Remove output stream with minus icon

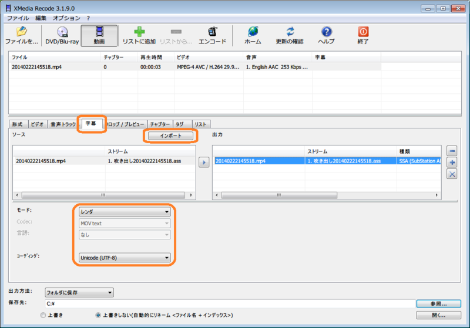[452, 151]
